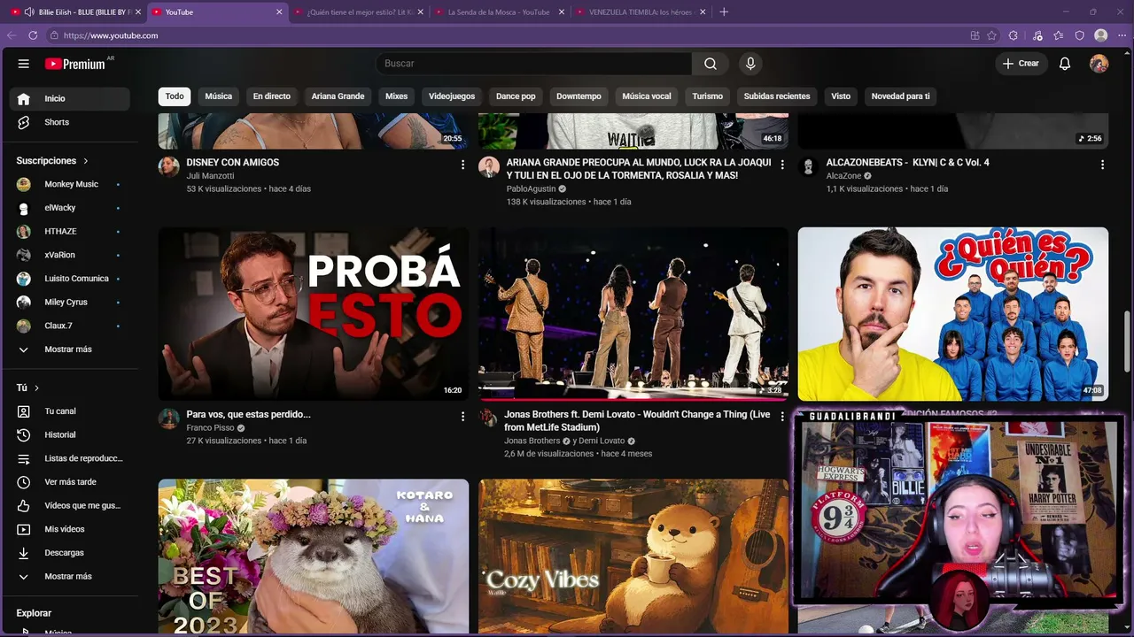Viewport: 1134px width, 637px height.
Task: Open Ver más tarde in the sidebar
Action: [69, 482]
